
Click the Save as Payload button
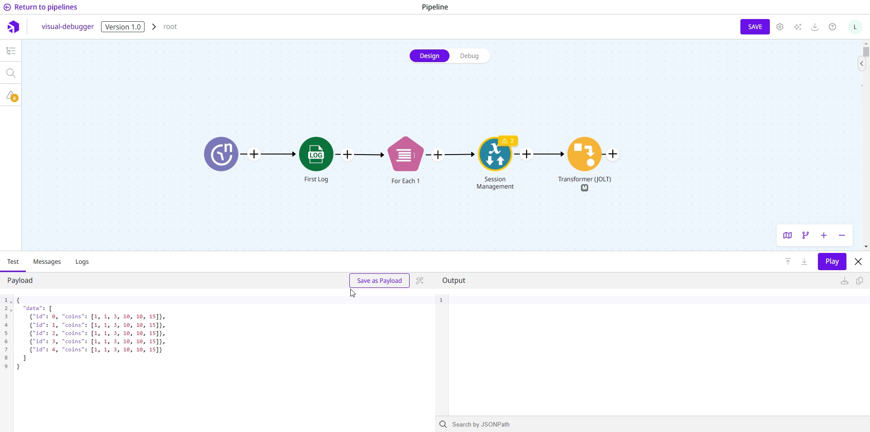point(379,281)
